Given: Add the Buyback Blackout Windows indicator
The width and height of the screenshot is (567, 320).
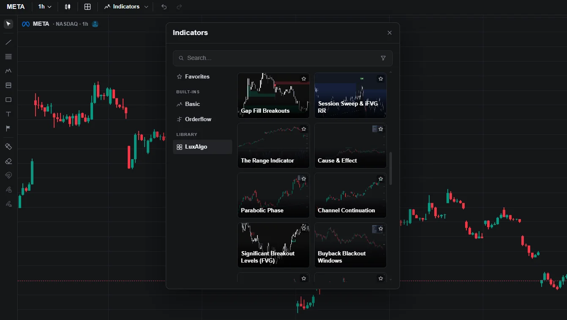Looking at the screenshot, I should tap(351, 245).
